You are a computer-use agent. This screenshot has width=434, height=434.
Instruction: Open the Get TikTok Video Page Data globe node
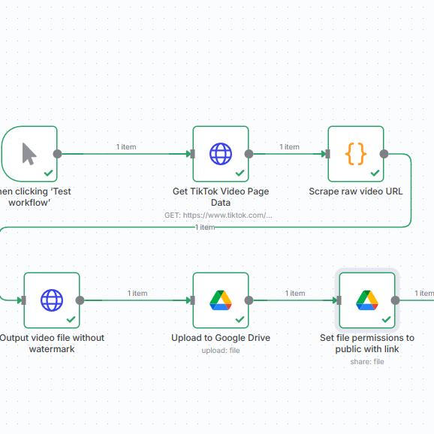coord(221,154)
